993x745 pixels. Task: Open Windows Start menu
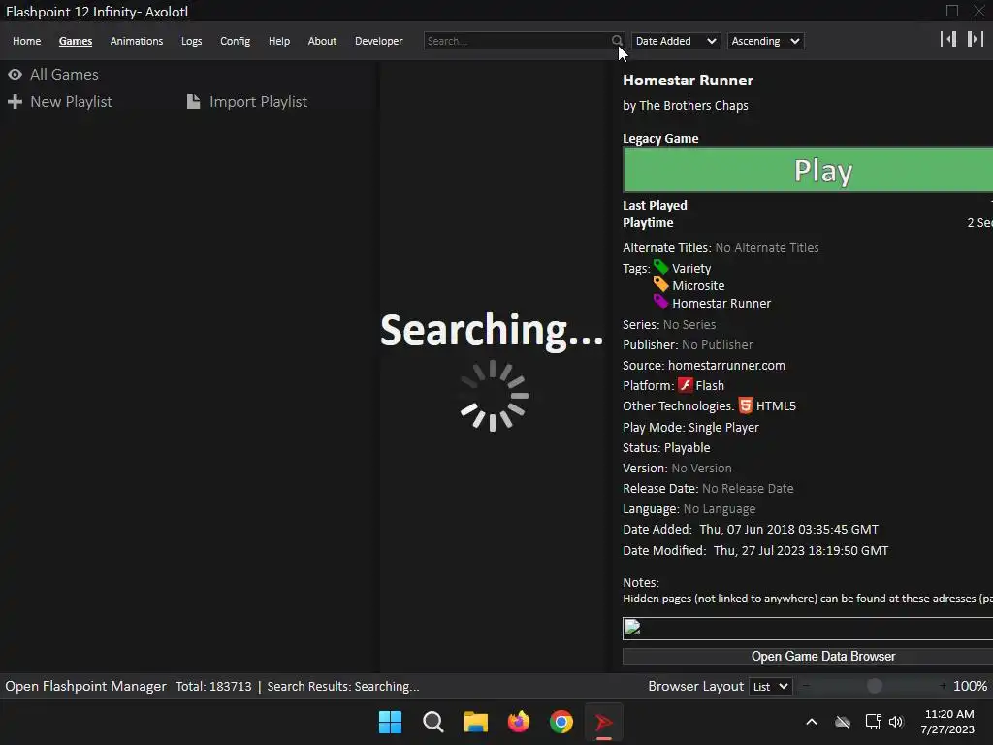(x=390, y=722)
